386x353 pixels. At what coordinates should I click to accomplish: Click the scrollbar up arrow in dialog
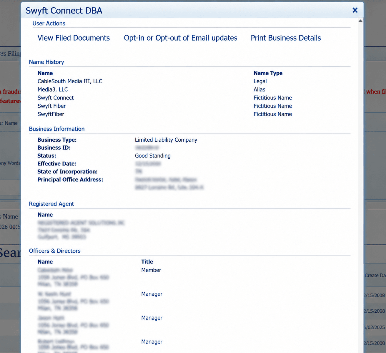[x=360, y=21]
